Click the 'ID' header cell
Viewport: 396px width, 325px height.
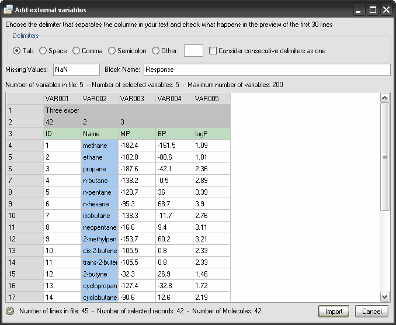[62, 134]
